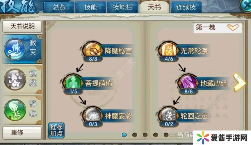Image resolution: width=251 pixels, height=145 pixels.
Task: Pick the 地藏心经 purple crystal icon
Action: [x=188, y=83]
